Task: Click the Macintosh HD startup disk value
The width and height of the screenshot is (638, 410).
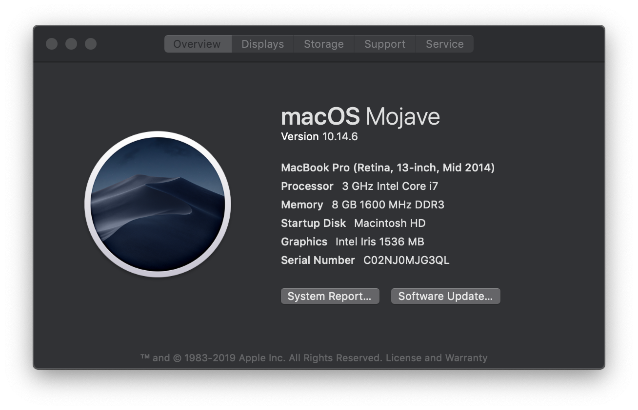Action: (390, 224)
